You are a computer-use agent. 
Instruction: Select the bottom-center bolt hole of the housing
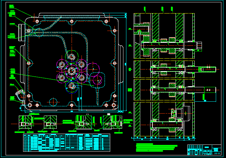coord(72,105)
